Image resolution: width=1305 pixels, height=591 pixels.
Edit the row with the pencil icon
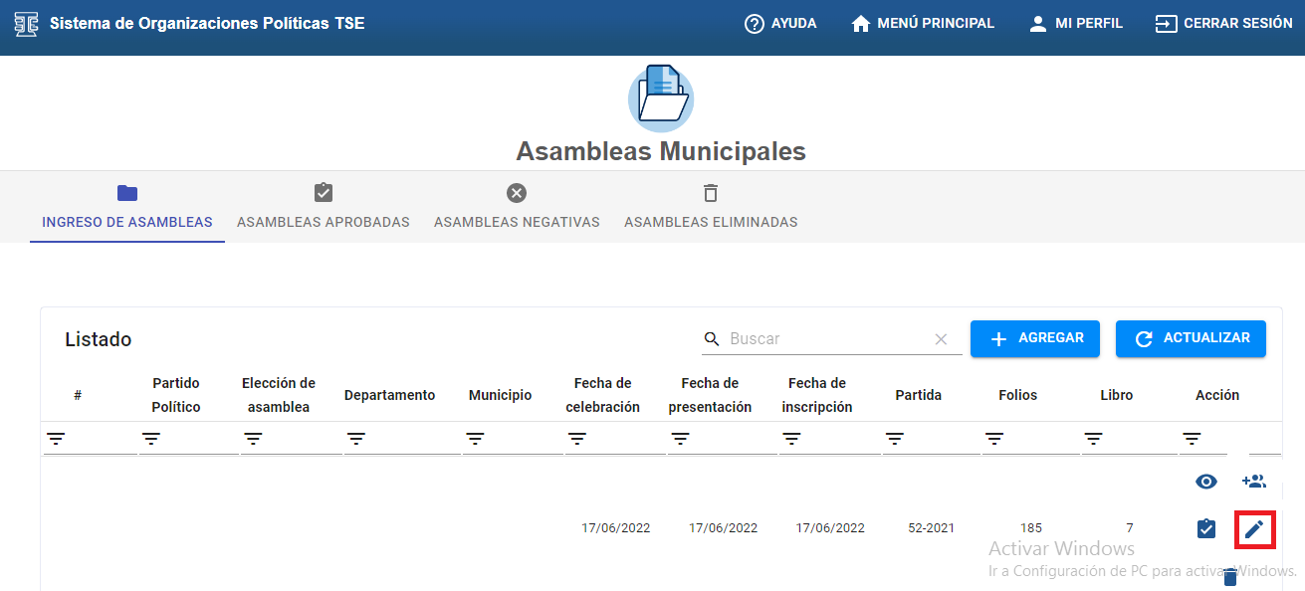tap(1255, 528)
